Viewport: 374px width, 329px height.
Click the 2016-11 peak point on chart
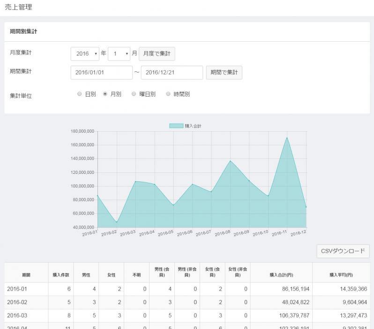[287, 138]
